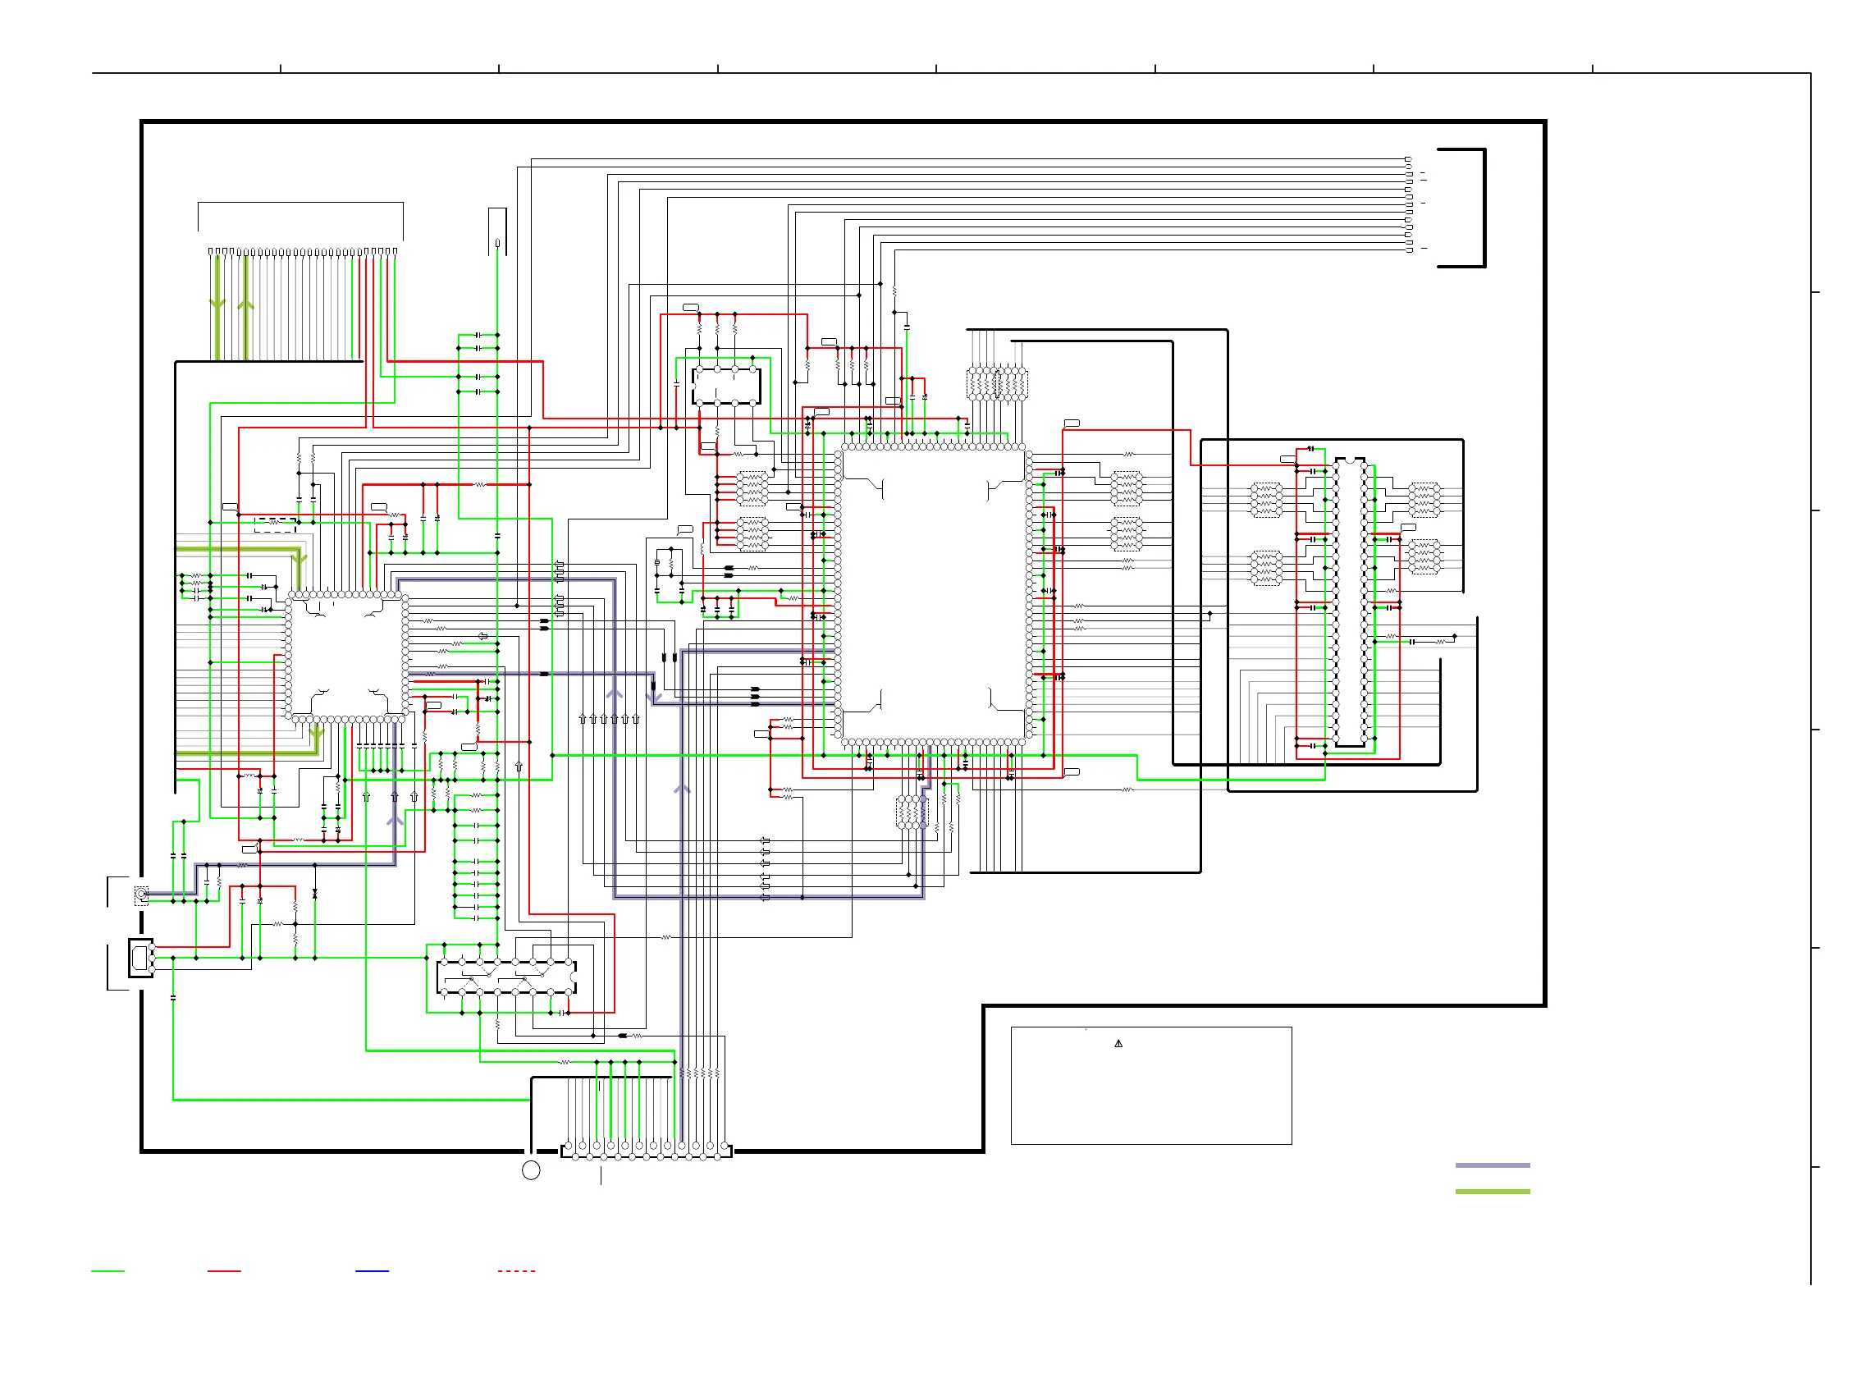The height and width of the screenshot is (1382, 1861).
Task: Click the empty caution note box
Action: [x=1151, y=1085]
